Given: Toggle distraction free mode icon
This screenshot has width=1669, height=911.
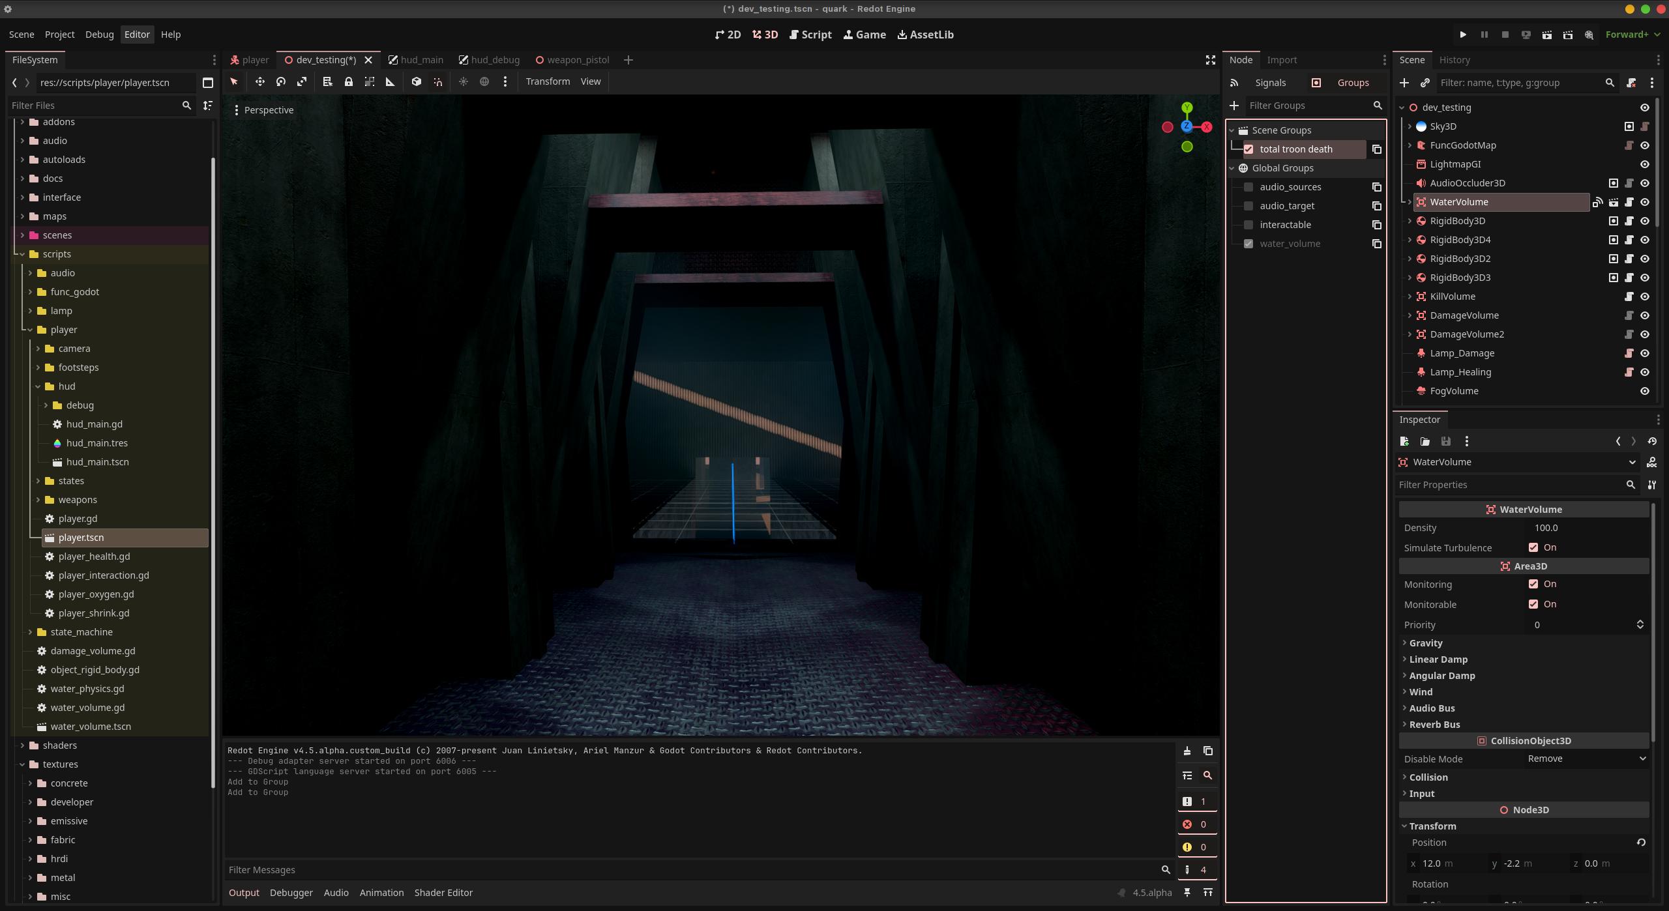Looking at the screenshot, I should pos(1211,60).
